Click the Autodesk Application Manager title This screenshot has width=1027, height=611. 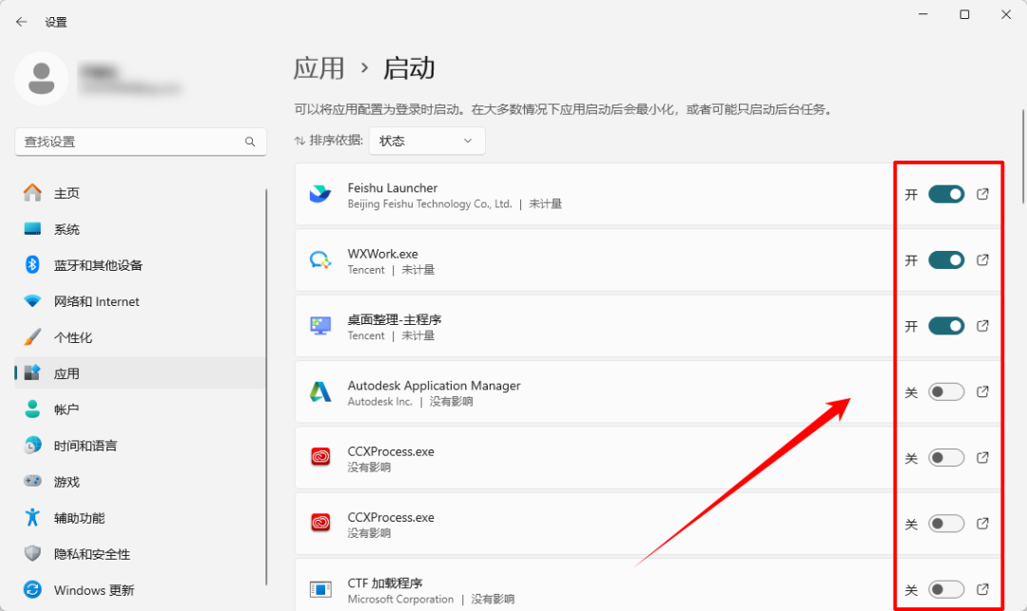435,385
